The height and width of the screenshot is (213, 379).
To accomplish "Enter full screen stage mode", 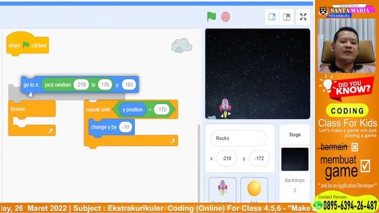I will 303,17.
